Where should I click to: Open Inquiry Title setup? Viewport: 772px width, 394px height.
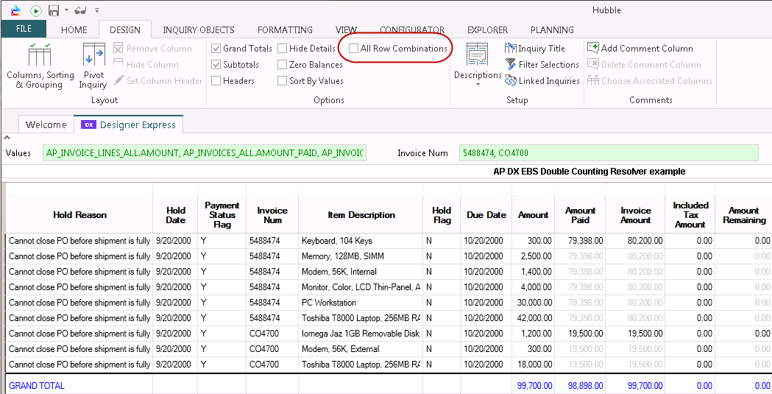(535, 49)
